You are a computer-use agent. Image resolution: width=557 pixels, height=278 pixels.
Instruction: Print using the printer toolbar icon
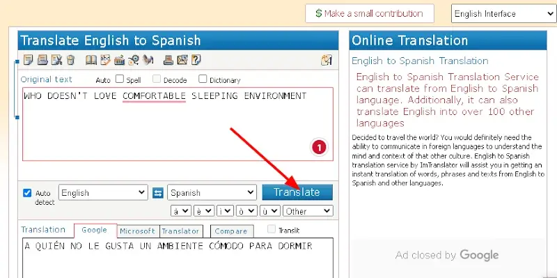pos(168,59)
